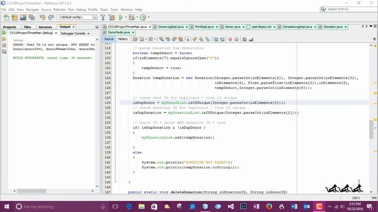The height and width of the screenshot is (212, 378).
Task: Open the DonationLogImpl.java editor tab
Action: 297,27
